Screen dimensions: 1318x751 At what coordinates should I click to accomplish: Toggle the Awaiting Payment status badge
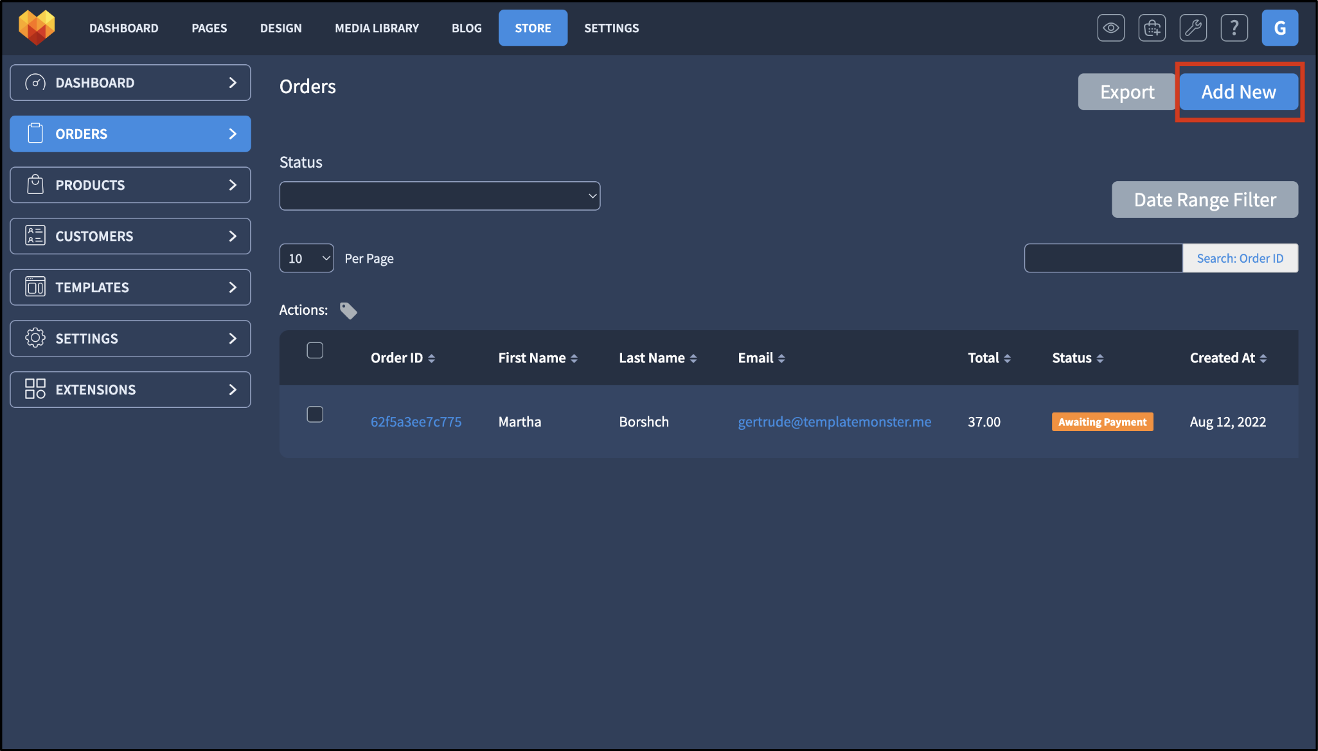1101,421
